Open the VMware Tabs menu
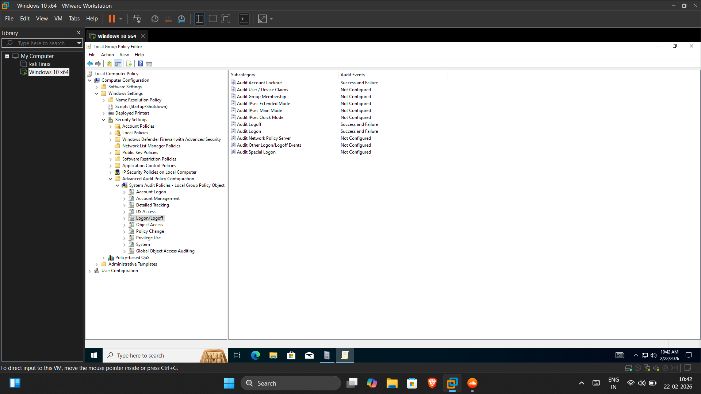 [x=74, y=19]
